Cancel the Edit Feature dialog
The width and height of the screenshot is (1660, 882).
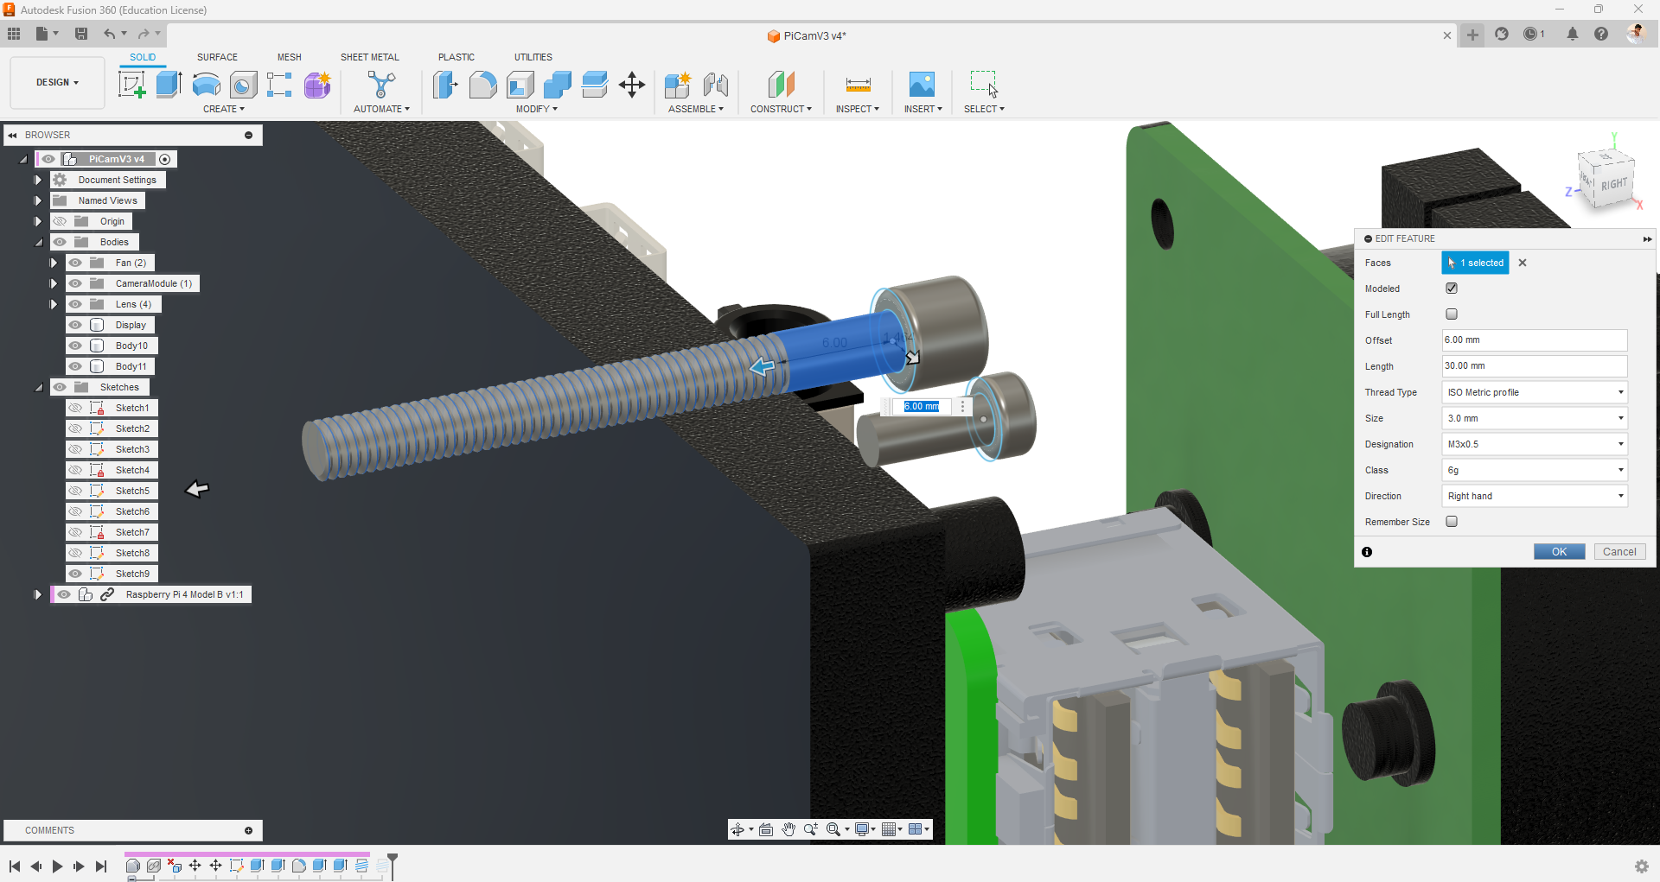1619,552
